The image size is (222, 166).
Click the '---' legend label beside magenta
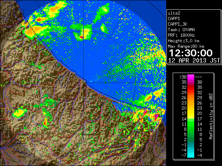coord(198,77)
